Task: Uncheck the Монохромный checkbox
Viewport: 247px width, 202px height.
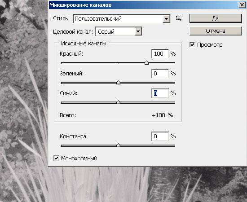Action: click(56, 158)
